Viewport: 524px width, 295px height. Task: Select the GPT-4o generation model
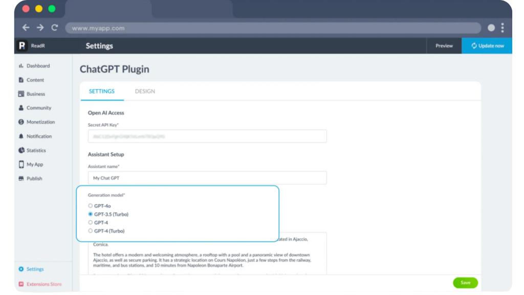coord(91,206)
